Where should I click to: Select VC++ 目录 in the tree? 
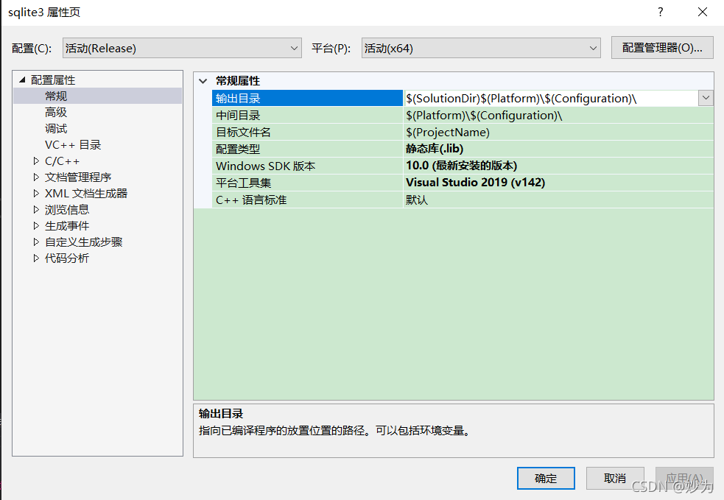(73, 145)
